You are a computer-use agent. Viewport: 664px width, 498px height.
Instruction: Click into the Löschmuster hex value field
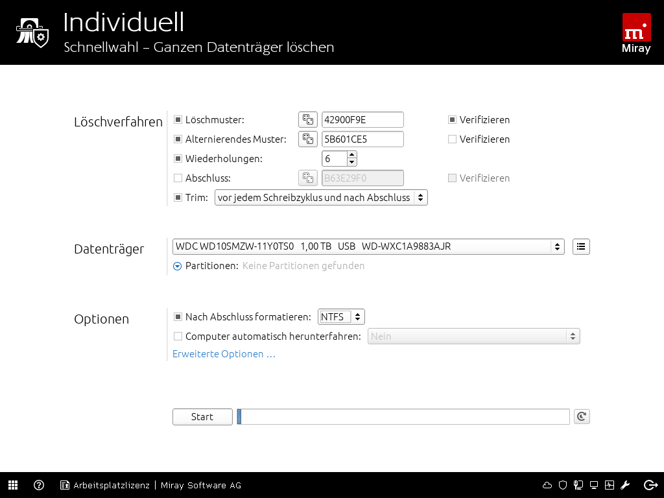coord(362,120)
